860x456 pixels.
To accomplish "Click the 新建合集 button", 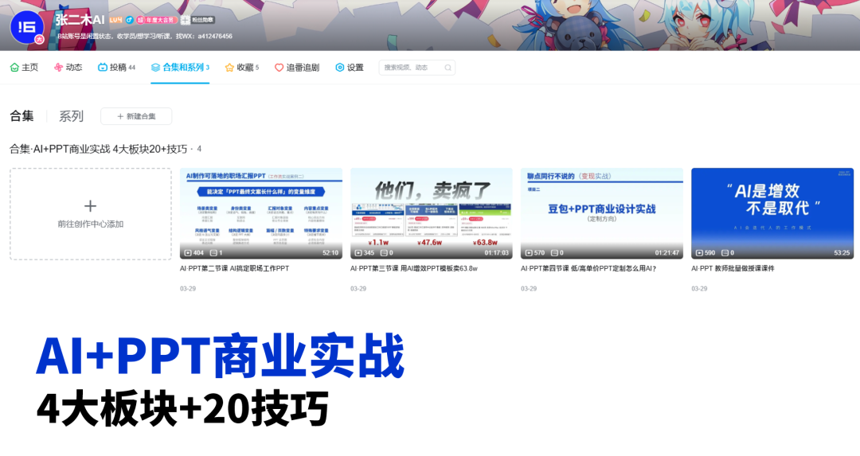I will [136, 116].
